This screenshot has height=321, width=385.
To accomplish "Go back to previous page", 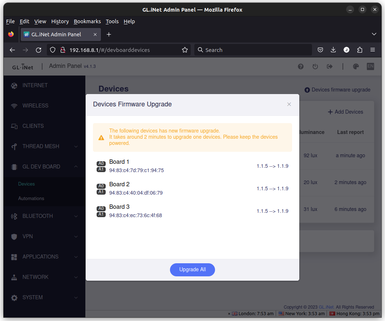I will (x=12, y=50).
